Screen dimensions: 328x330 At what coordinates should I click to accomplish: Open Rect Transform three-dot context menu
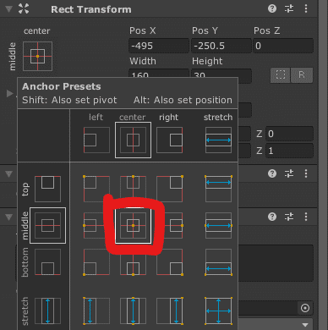[306, 8]
